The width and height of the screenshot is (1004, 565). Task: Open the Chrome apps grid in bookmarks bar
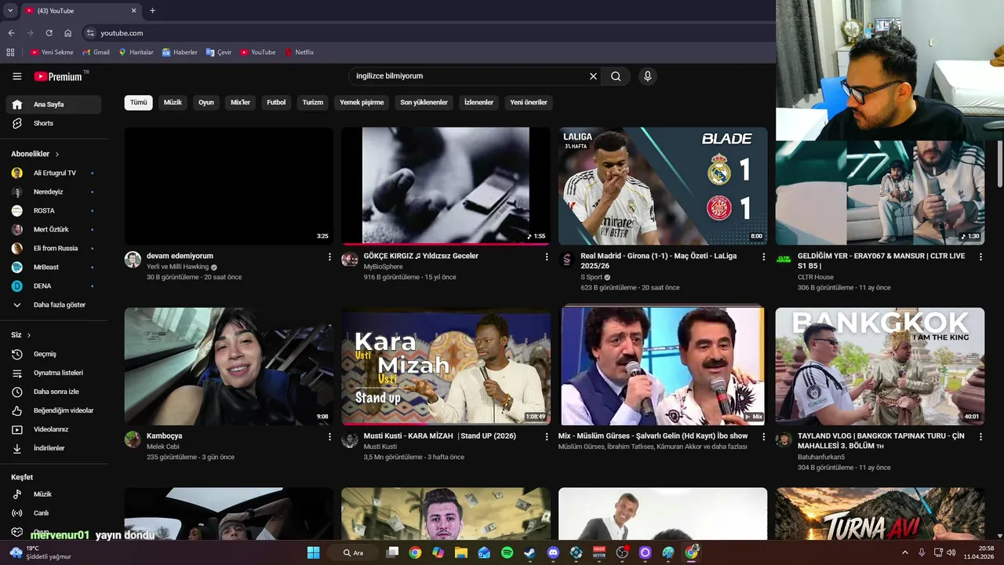(10, 53)
